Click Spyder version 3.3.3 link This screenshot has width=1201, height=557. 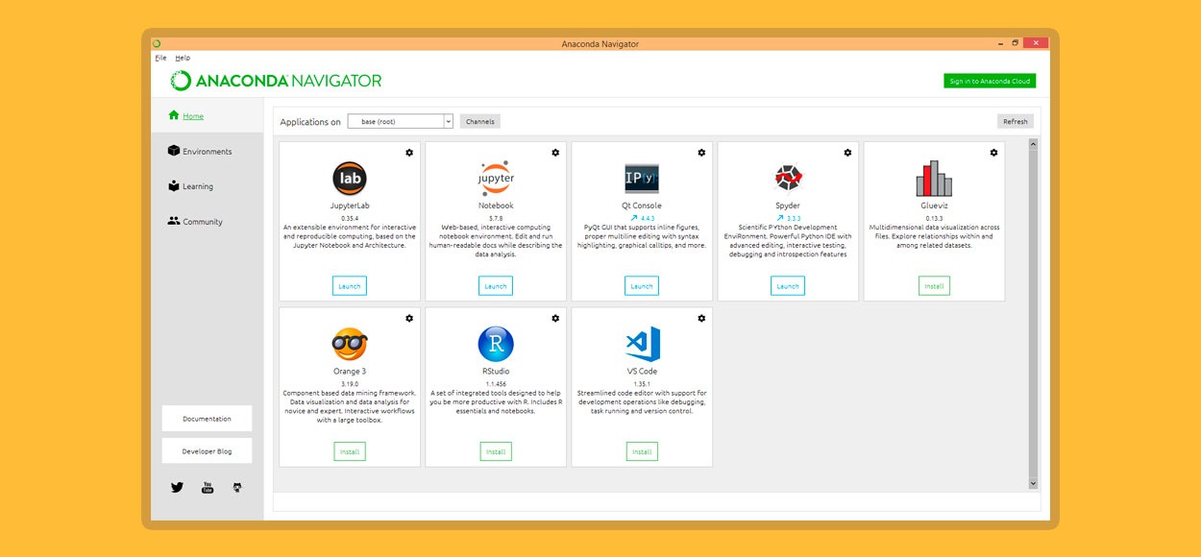coord(794,218)
